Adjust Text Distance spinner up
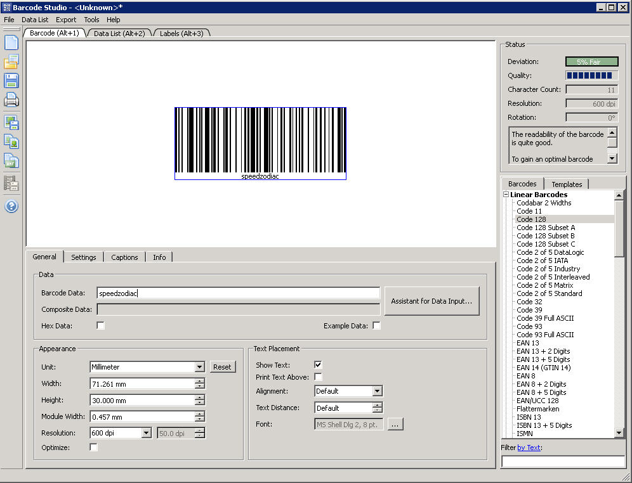Viewport: 632px width, 483px height. pyautogui.click(x=378, y=405)
